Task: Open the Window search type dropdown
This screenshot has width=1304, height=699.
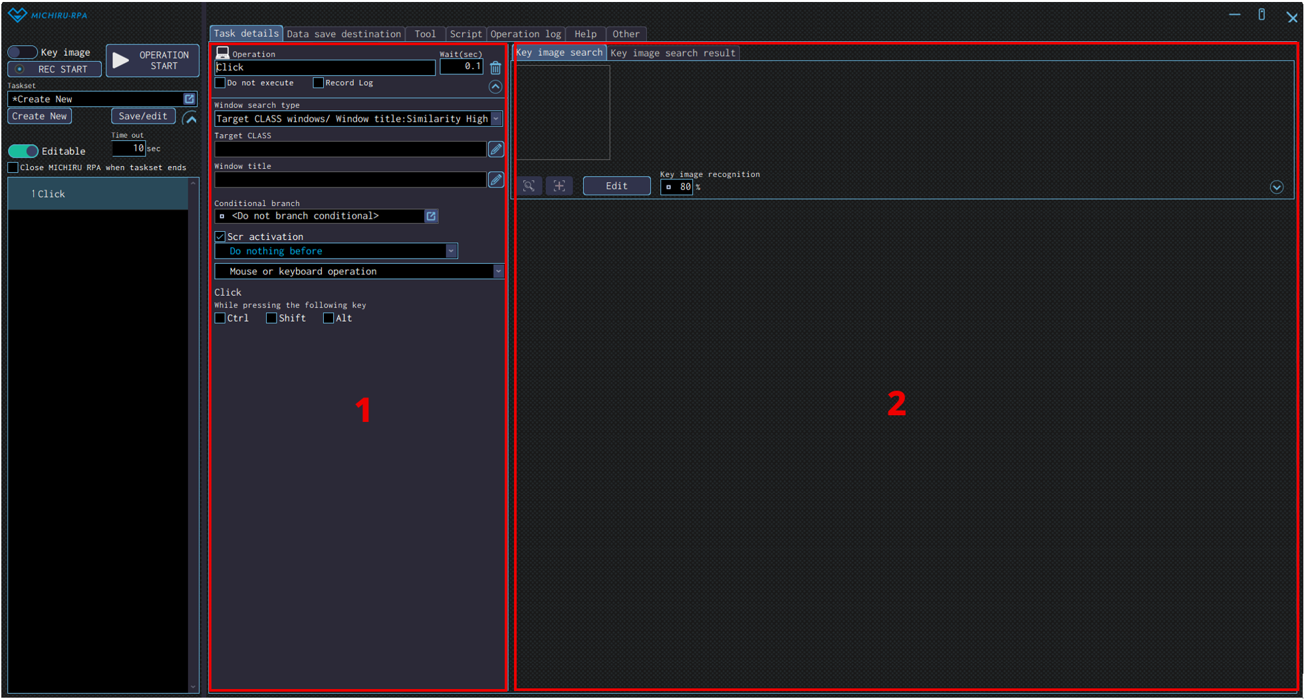Action: [x=496, y=119]
